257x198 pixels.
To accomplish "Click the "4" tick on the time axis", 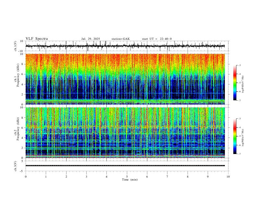I will [106, 177].
